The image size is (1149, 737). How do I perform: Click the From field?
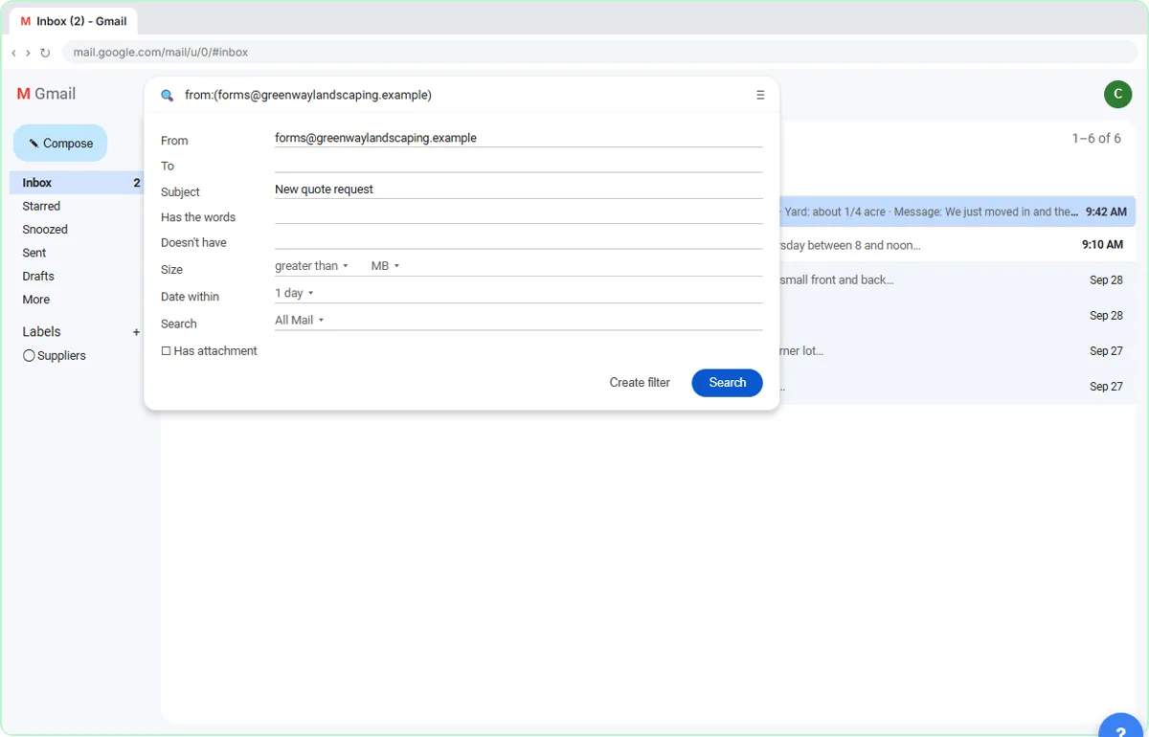[x=518, y=138]
